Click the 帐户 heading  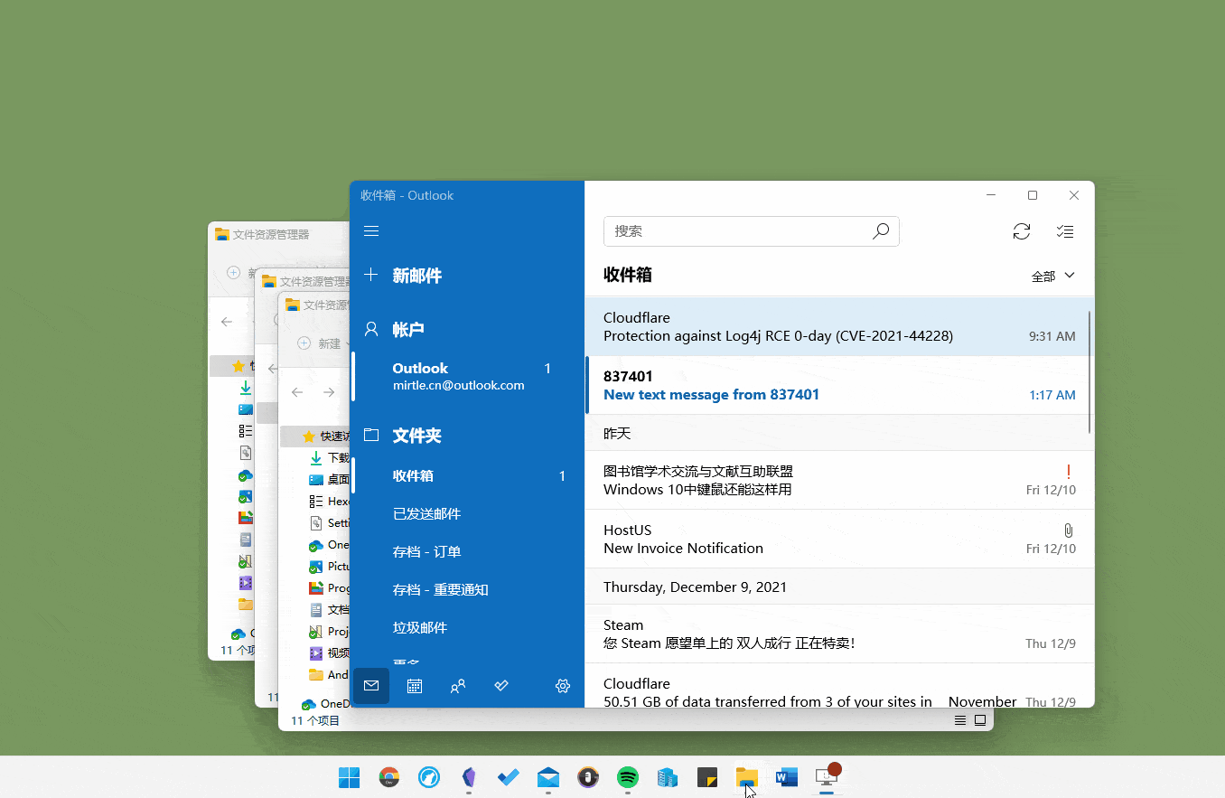point(408,329)
